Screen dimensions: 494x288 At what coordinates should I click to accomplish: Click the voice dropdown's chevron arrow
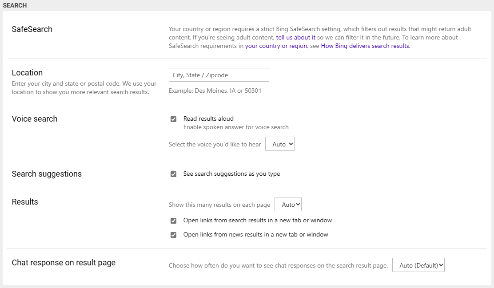[289, 143]
